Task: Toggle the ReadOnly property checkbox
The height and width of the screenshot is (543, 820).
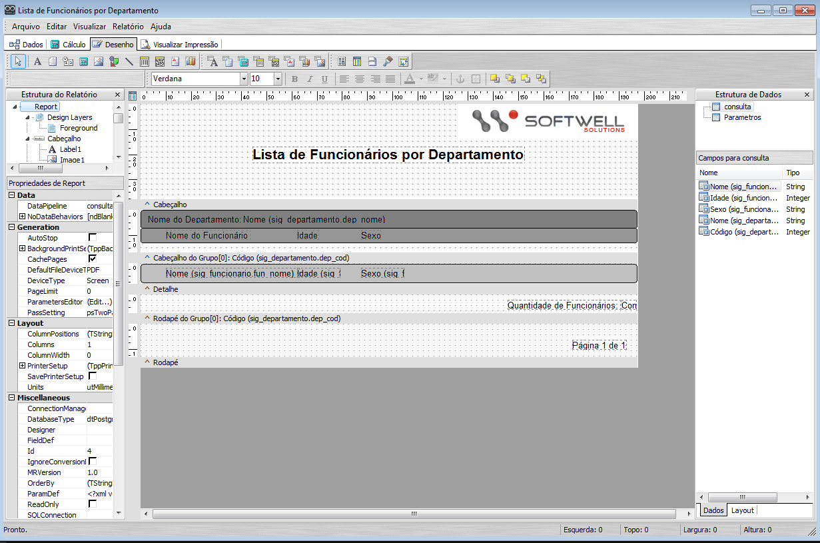Action: (x=93, y=504)
